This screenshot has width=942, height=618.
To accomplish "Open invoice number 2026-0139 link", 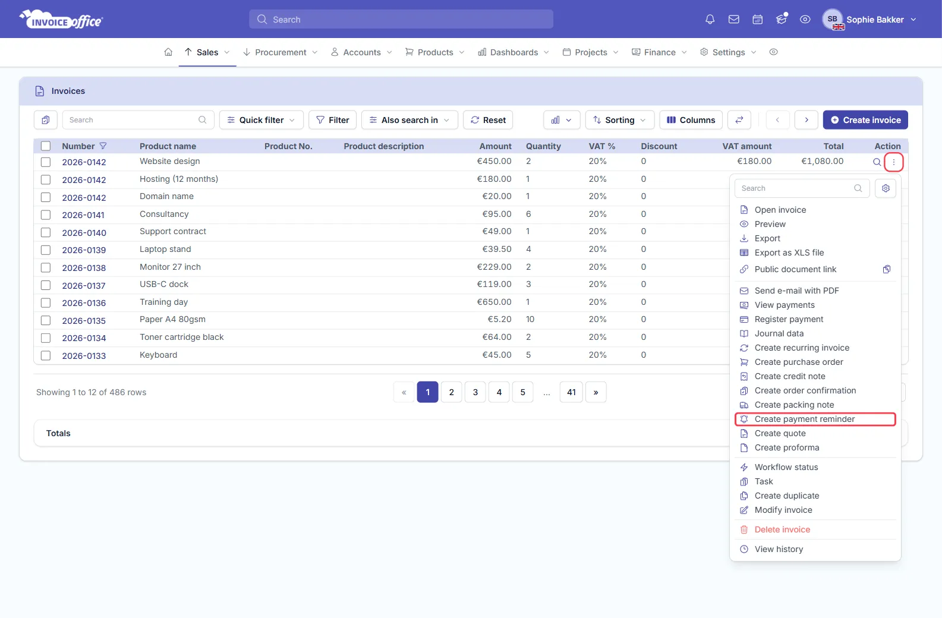I will tap(84, 250).
